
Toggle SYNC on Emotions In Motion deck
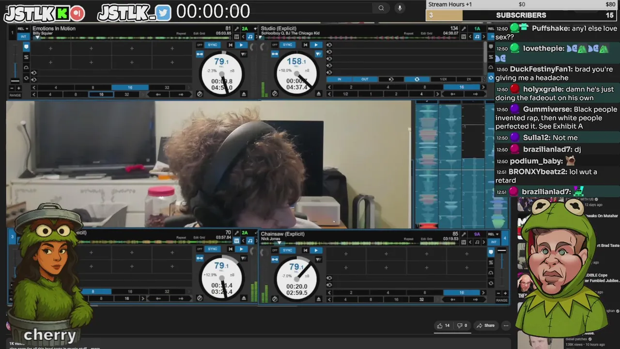(x=212, y=45)
